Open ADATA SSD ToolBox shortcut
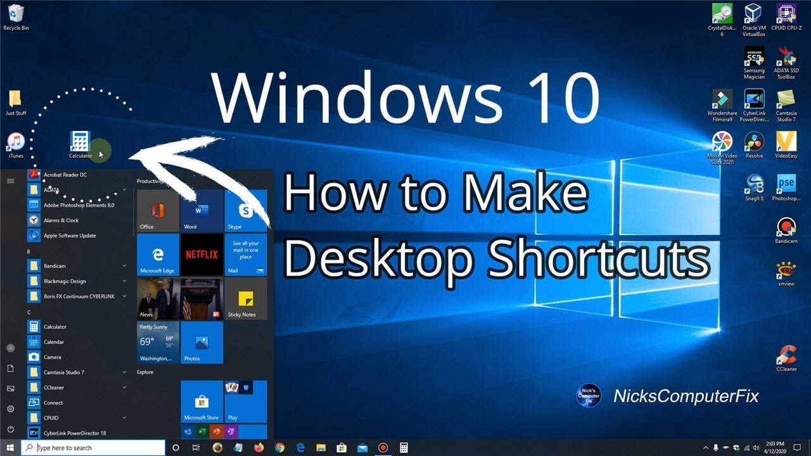This screenshot has height=456, width=811. click(x=786, y=63)
